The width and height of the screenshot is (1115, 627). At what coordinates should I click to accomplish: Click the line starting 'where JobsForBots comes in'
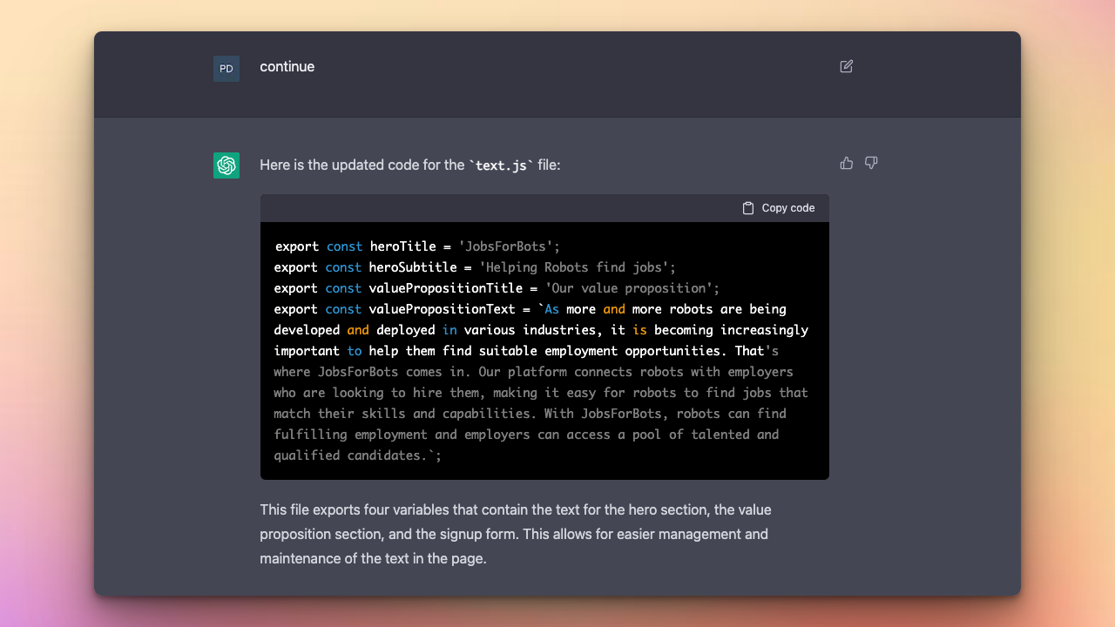coord(534,372)
